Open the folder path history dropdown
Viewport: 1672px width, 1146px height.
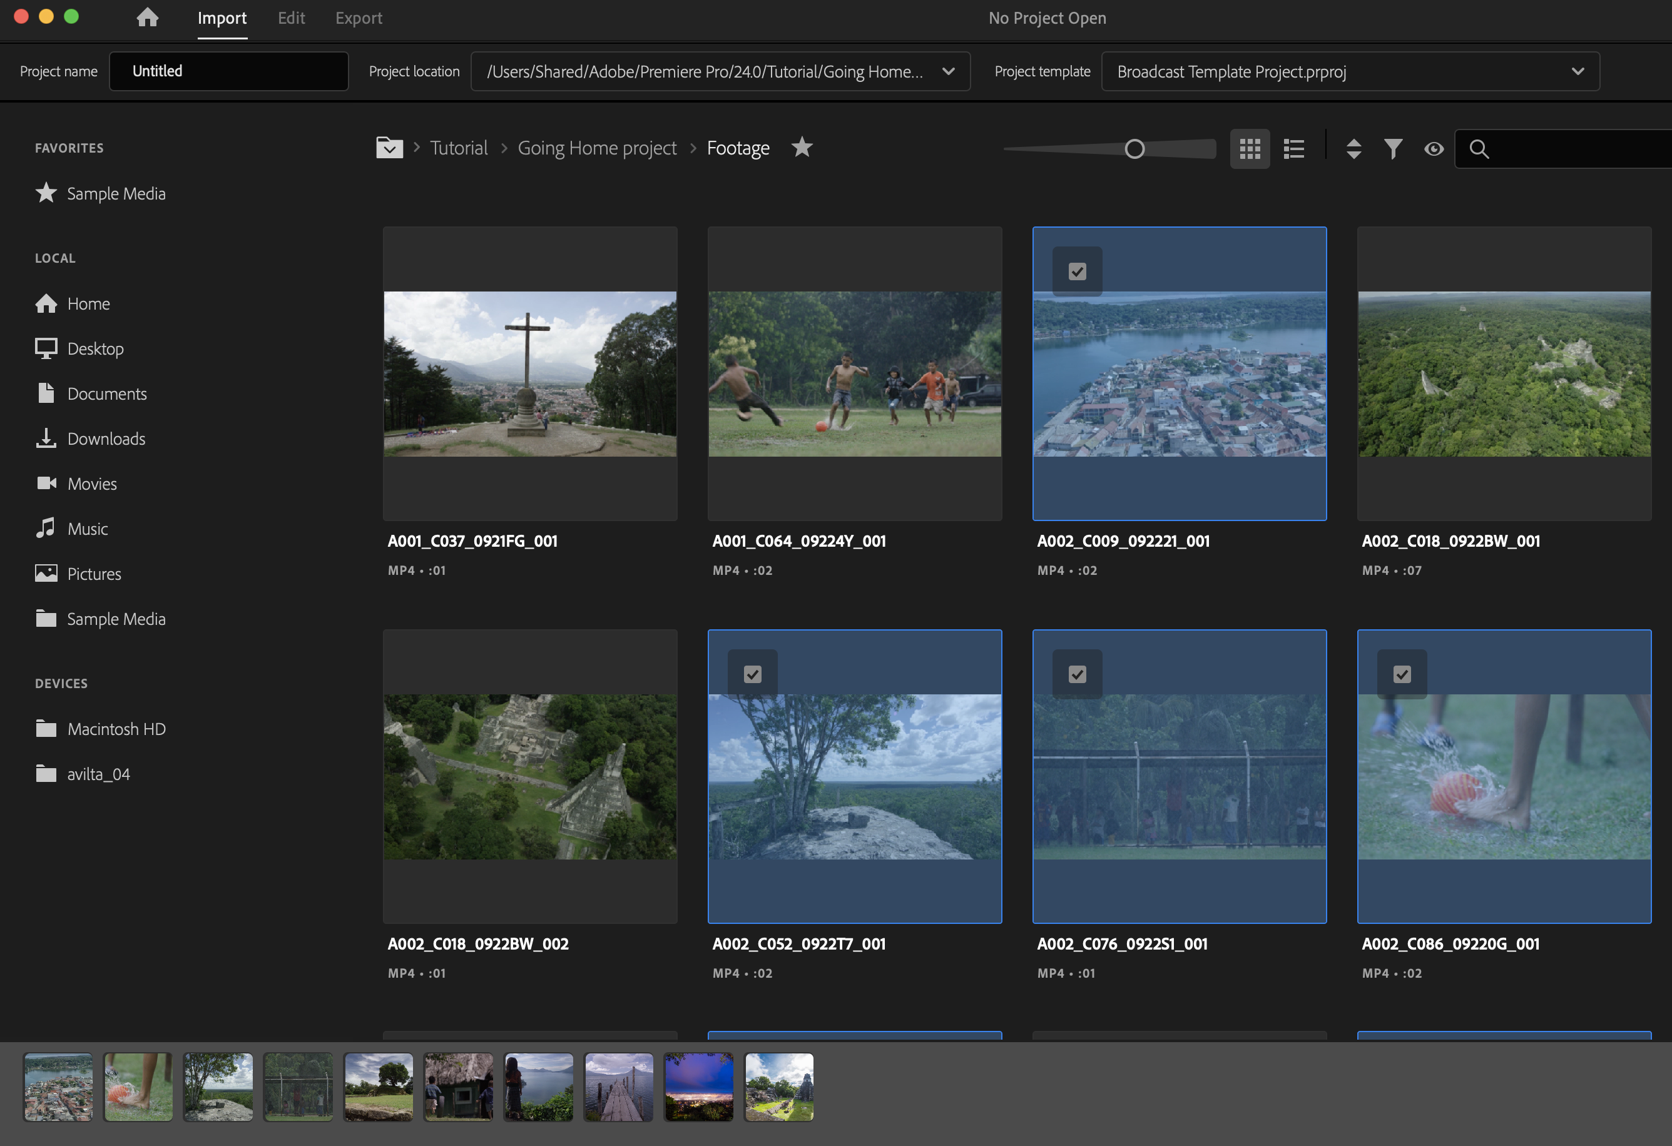click(x=389, y=148)
